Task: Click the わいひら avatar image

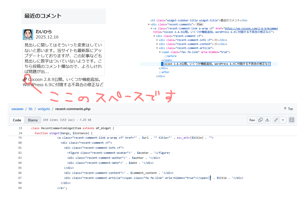Action: pos(28,34)
